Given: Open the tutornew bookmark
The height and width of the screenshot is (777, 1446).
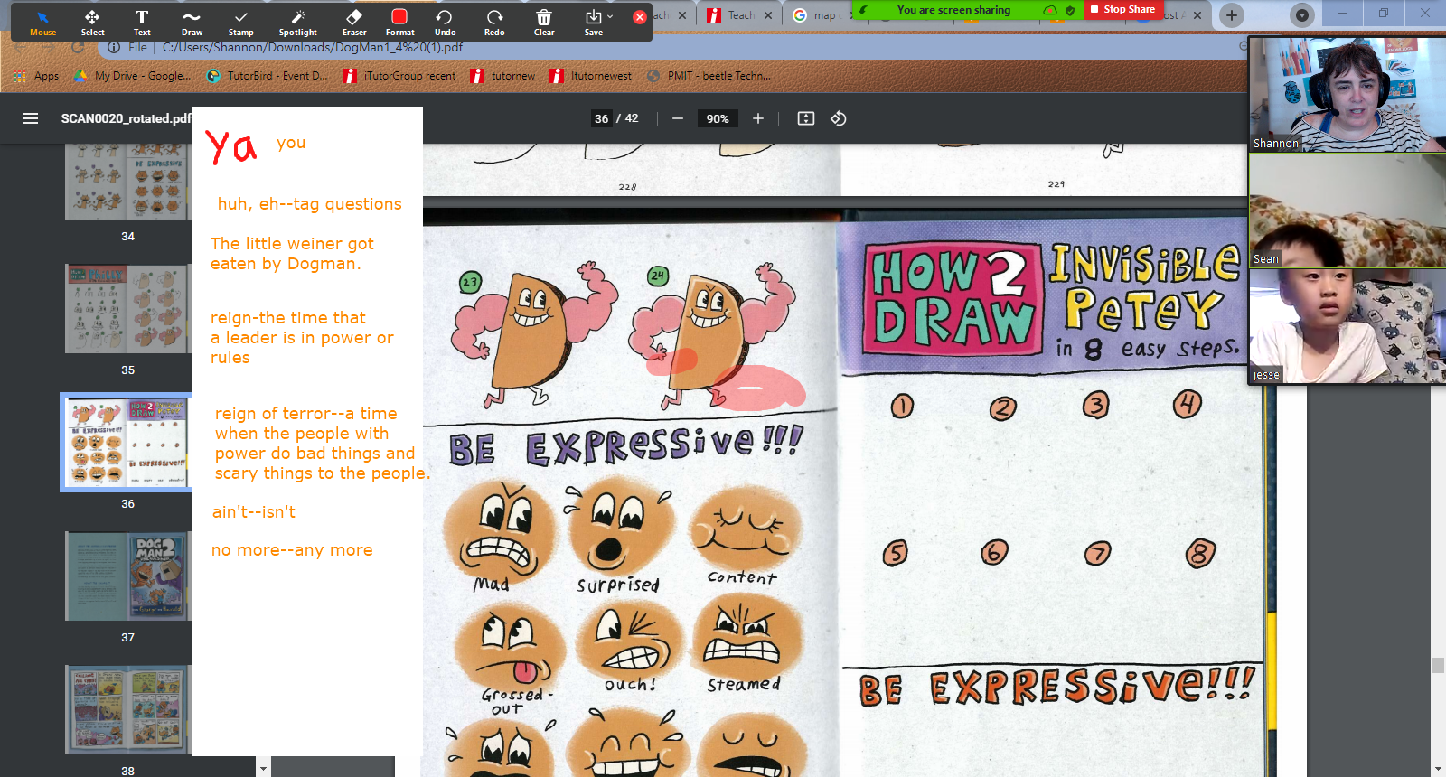Looking at the screenshot, I should (x=503, y=76).
